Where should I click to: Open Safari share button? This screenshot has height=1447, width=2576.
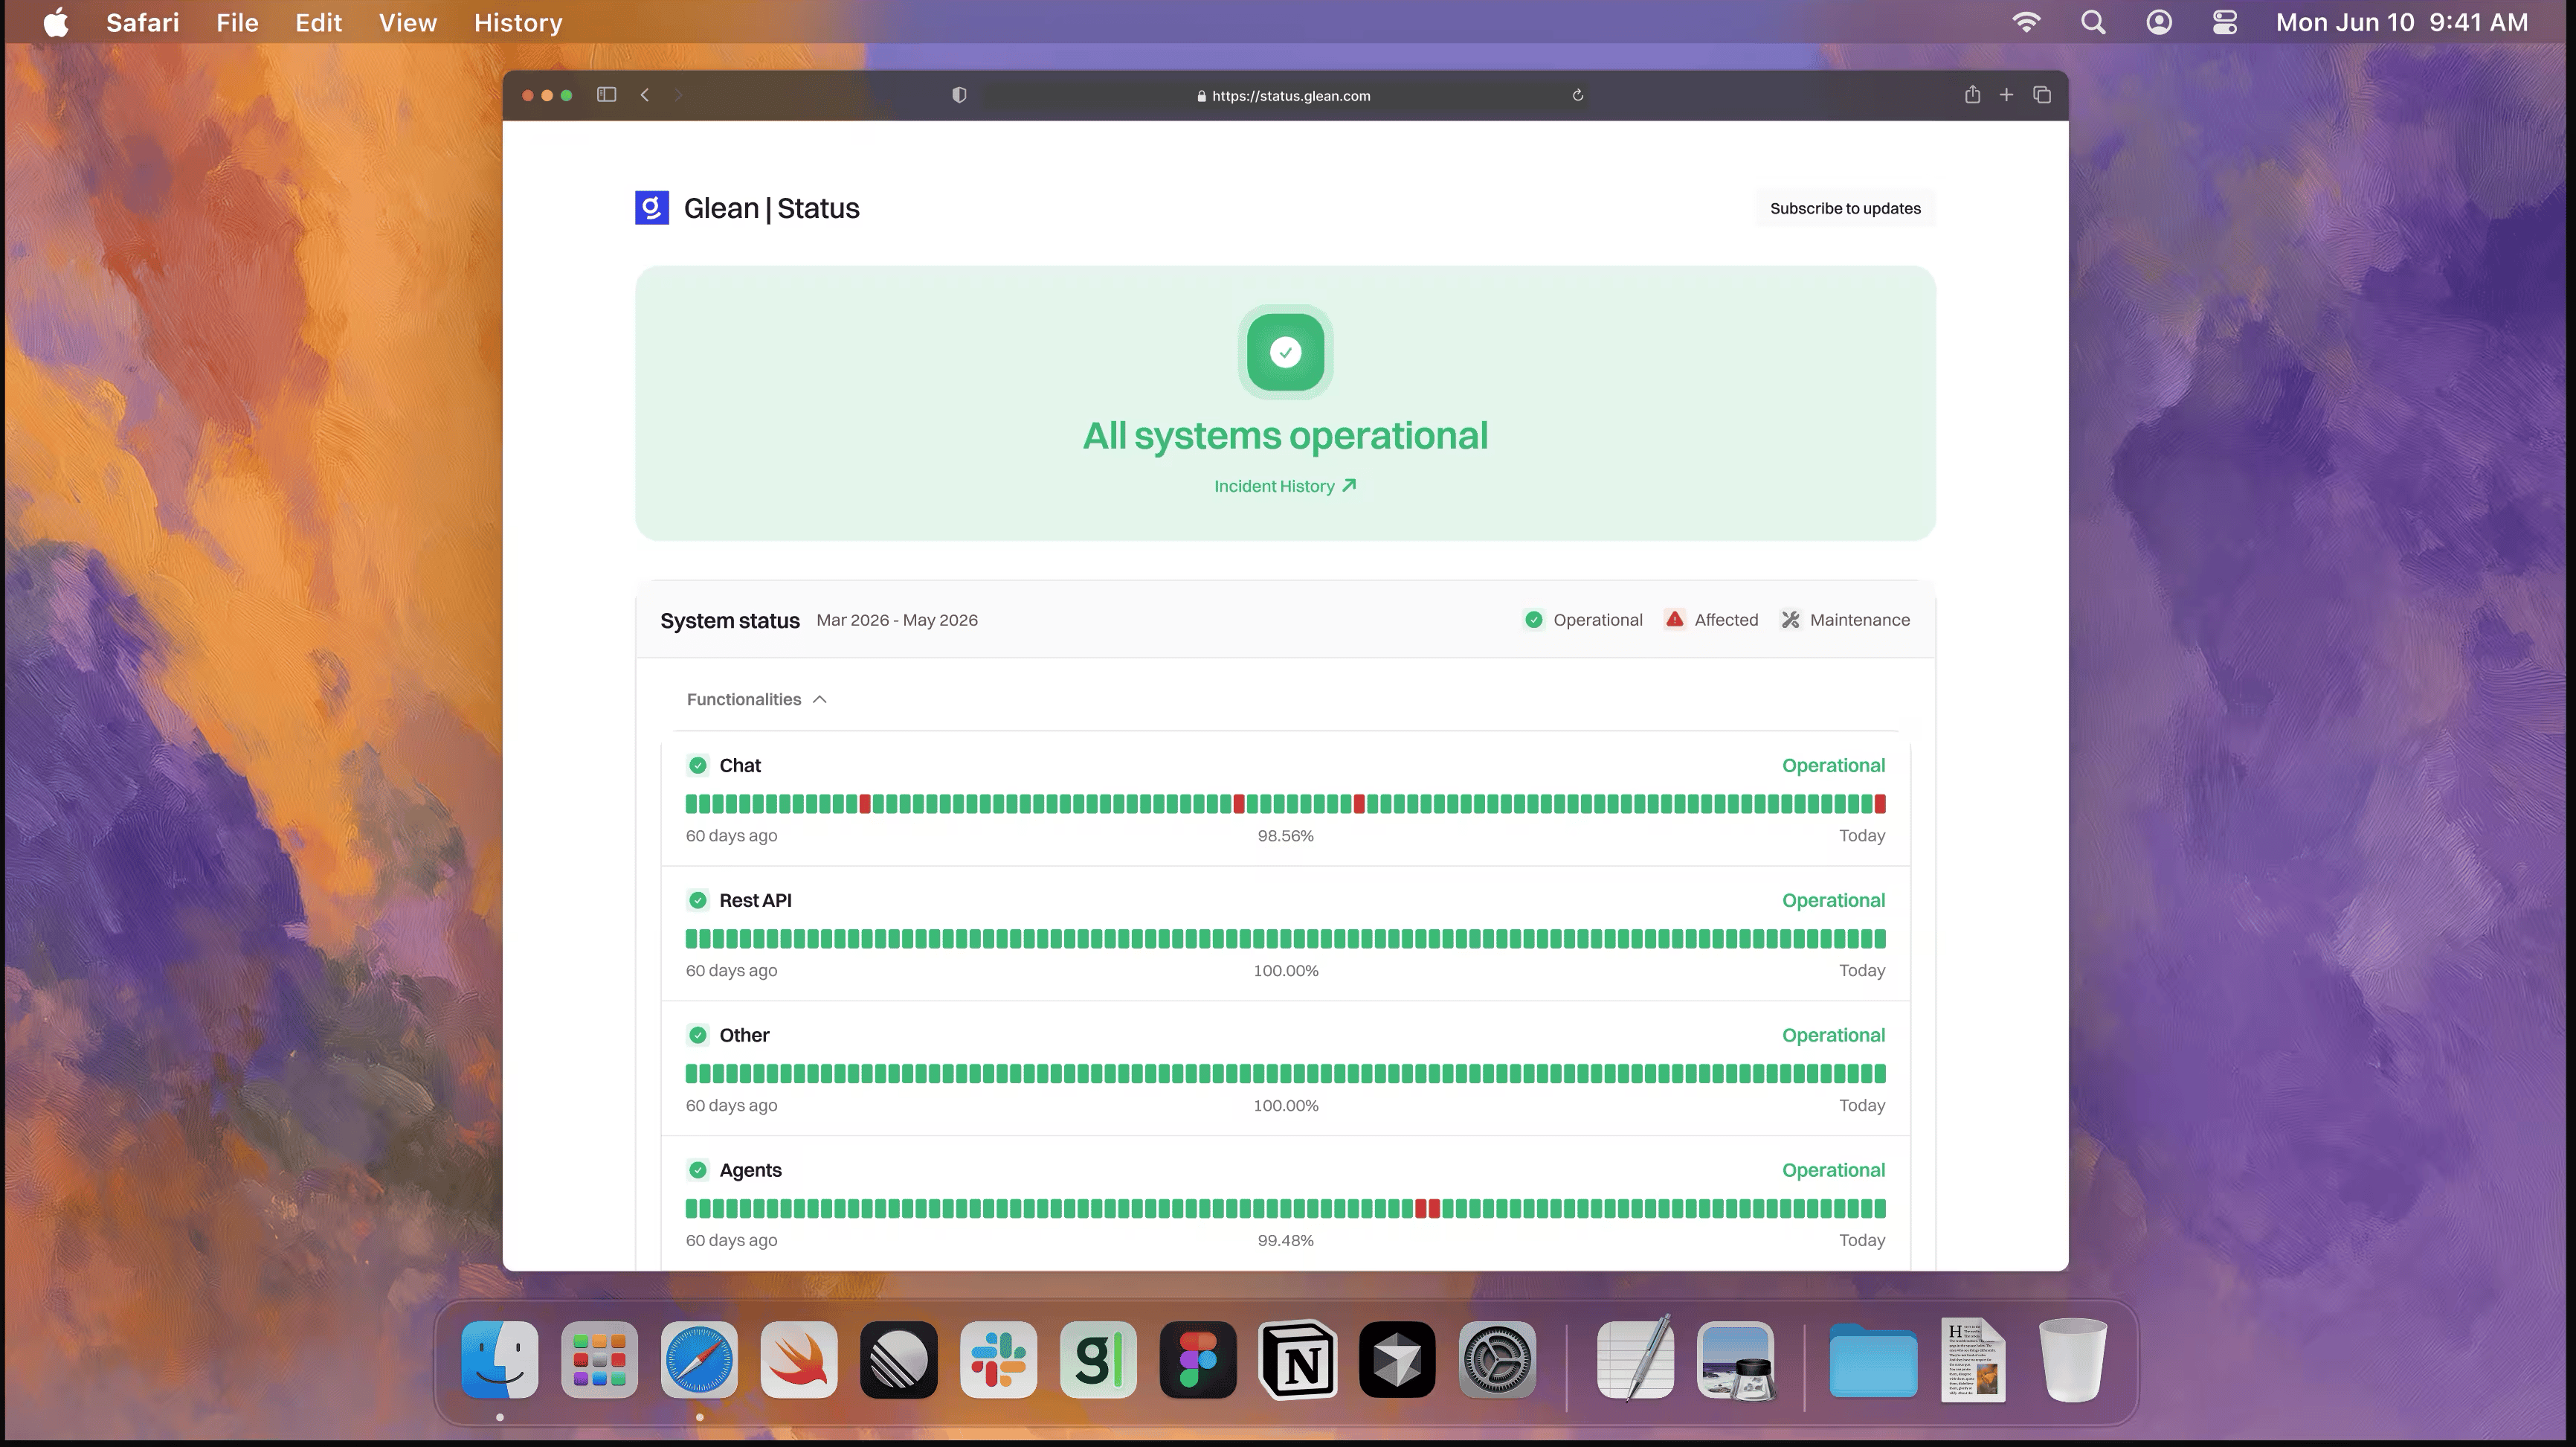pos(1972,94)
